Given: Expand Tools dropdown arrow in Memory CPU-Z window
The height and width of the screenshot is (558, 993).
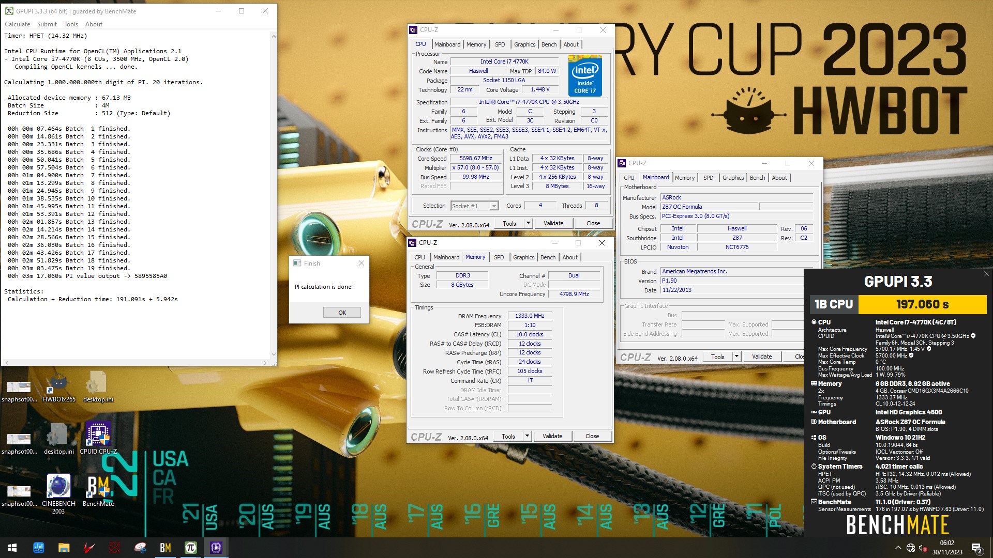Looking at the screenshot, I should click(527, 436).
